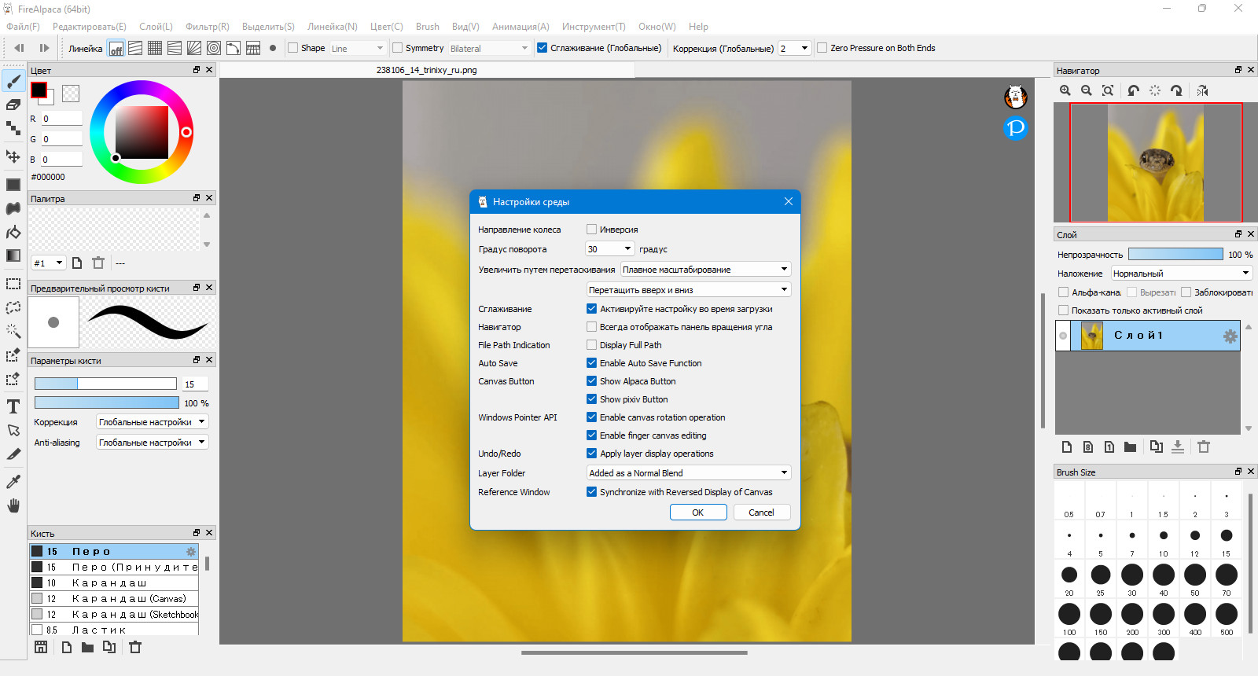1258x676 pixels.
Task: Select the Eyedropper tool
Action: click(x=13, y=481)
